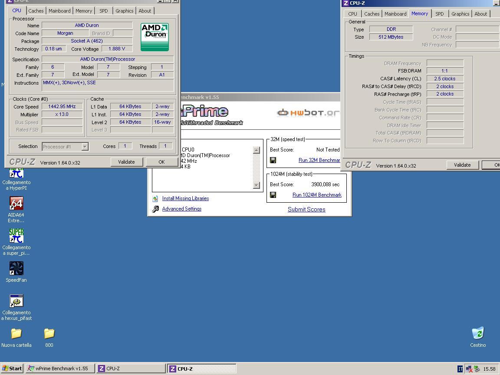Select the first CPU-Z taskbar button
This screenshot has height=375, width=500.
click(x=131, y=368)
